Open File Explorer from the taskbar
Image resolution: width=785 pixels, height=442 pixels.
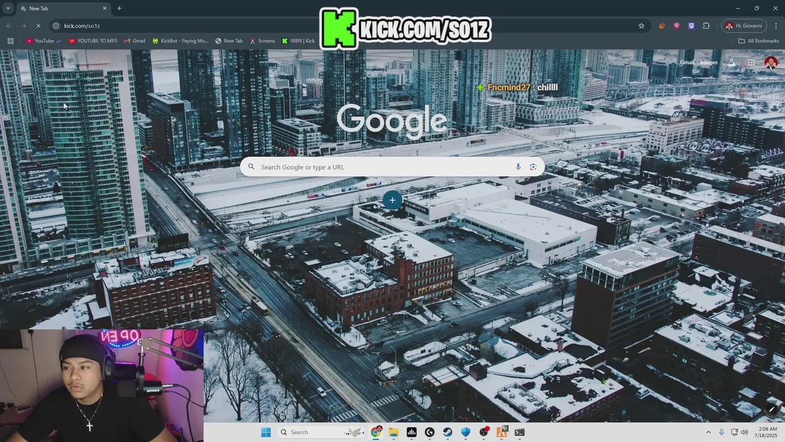394,432
